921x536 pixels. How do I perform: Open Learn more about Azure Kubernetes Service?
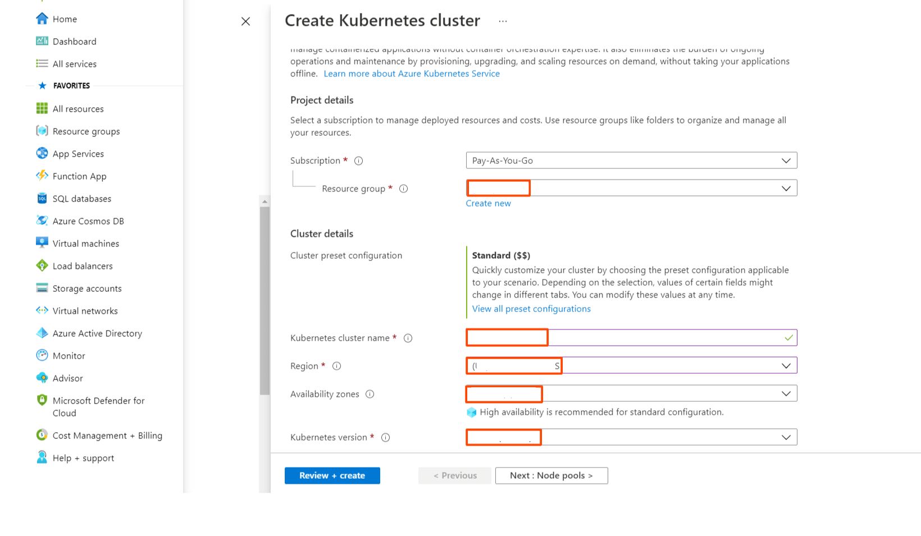[x=412, y=74]
